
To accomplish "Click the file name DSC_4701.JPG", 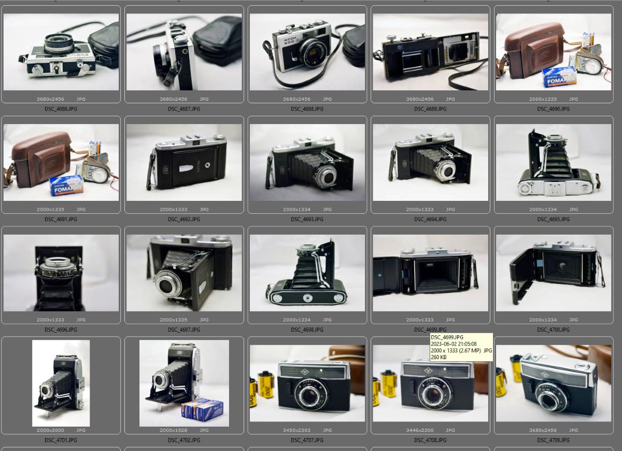I will (61, 441).
